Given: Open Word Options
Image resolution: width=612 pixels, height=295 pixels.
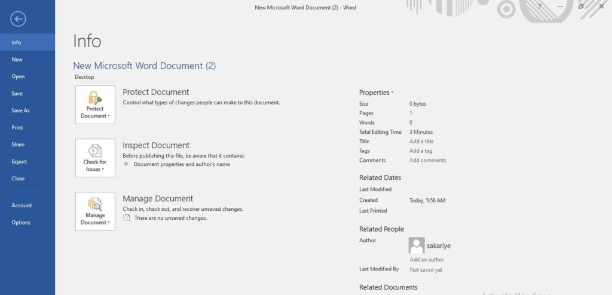Looking at the screenshot, I should click(x=21, y=223).
